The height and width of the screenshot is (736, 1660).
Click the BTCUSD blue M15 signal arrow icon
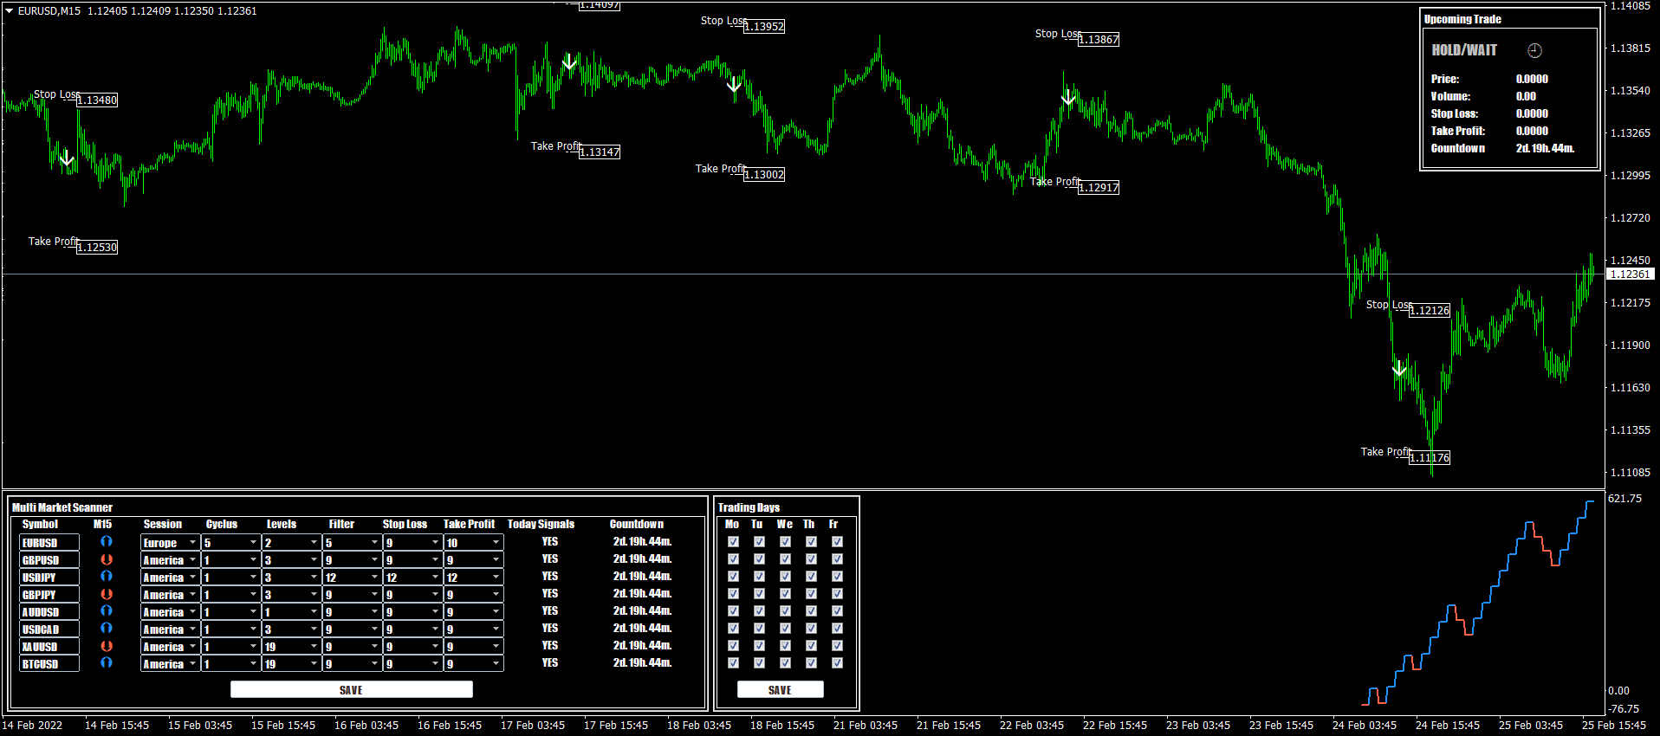tap(106, 663)
